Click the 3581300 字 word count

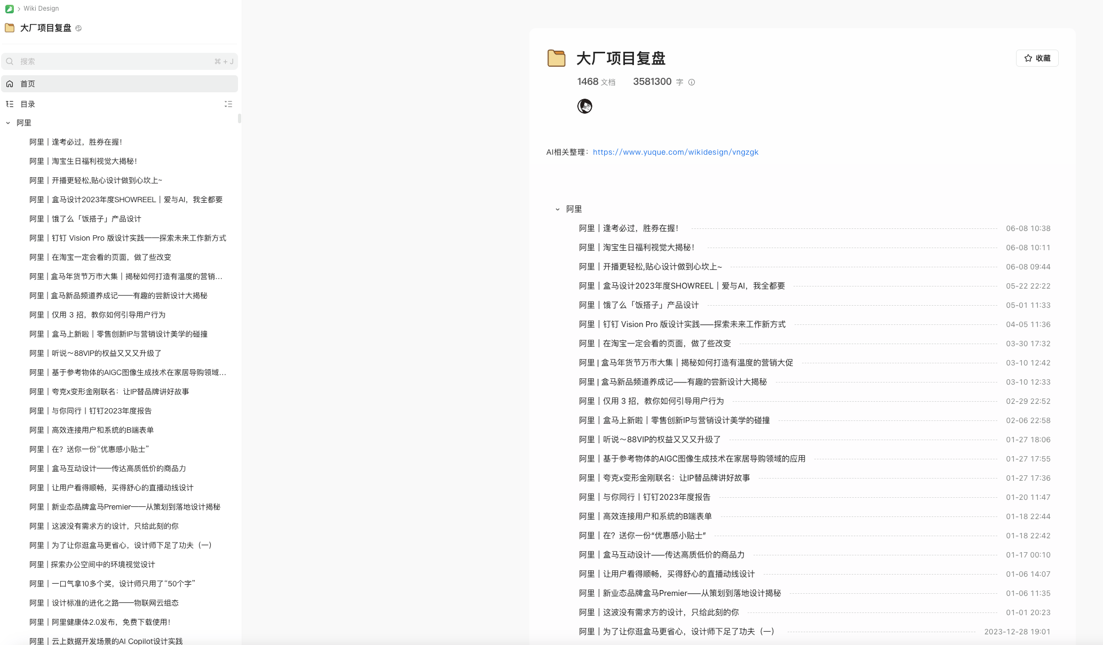click(658, 82)
